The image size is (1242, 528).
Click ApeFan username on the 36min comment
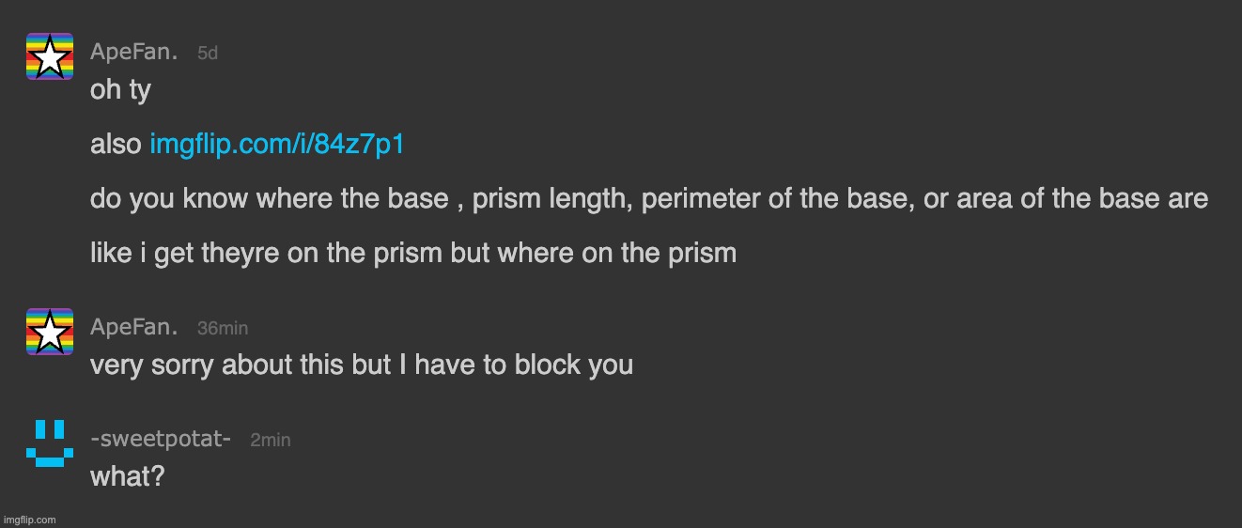tap(133, 327)
